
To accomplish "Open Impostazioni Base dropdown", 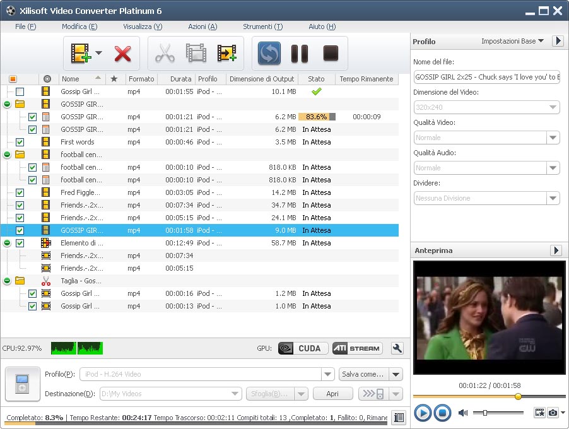I will pos(512,41).
